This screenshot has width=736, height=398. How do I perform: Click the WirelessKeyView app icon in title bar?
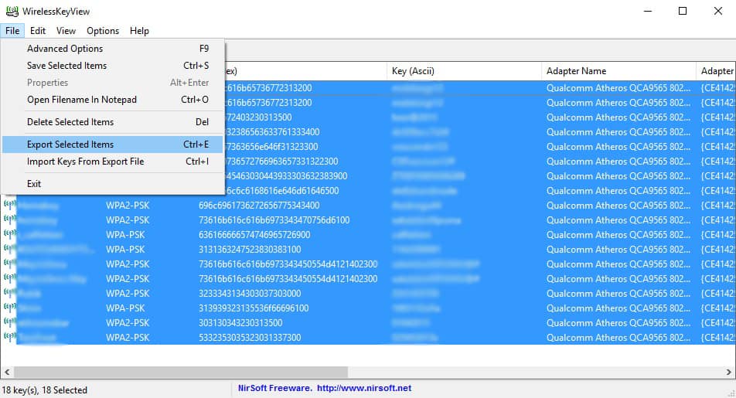click(11, 11)
